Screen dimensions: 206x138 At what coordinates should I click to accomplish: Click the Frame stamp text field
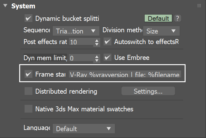[x=125, y=75]
